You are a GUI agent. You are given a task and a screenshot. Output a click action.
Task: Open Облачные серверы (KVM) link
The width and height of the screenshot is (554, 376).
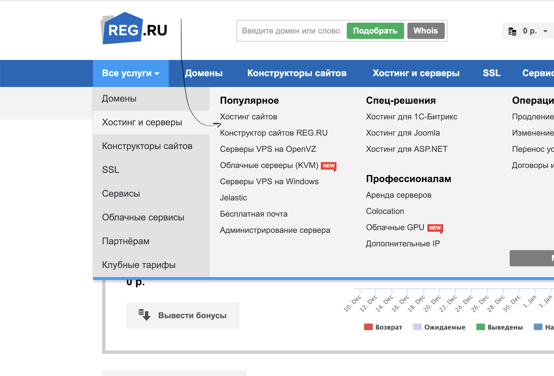[269, 165]
